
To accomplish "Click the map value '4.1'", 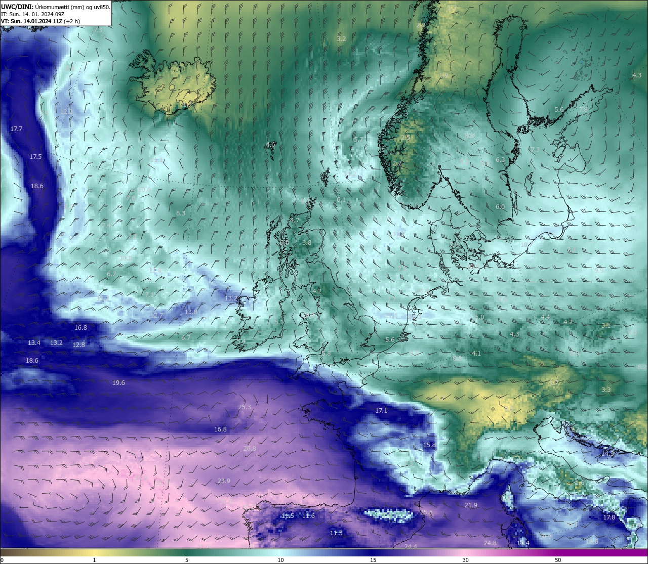I will point(476,354).
